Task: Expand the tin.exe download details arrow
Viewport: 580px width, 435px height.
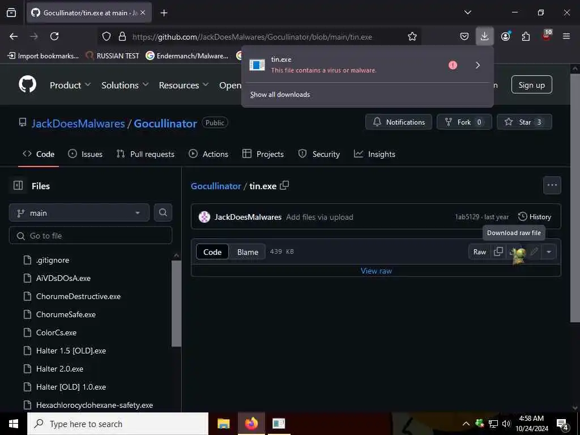Action: tap(477, 65)
